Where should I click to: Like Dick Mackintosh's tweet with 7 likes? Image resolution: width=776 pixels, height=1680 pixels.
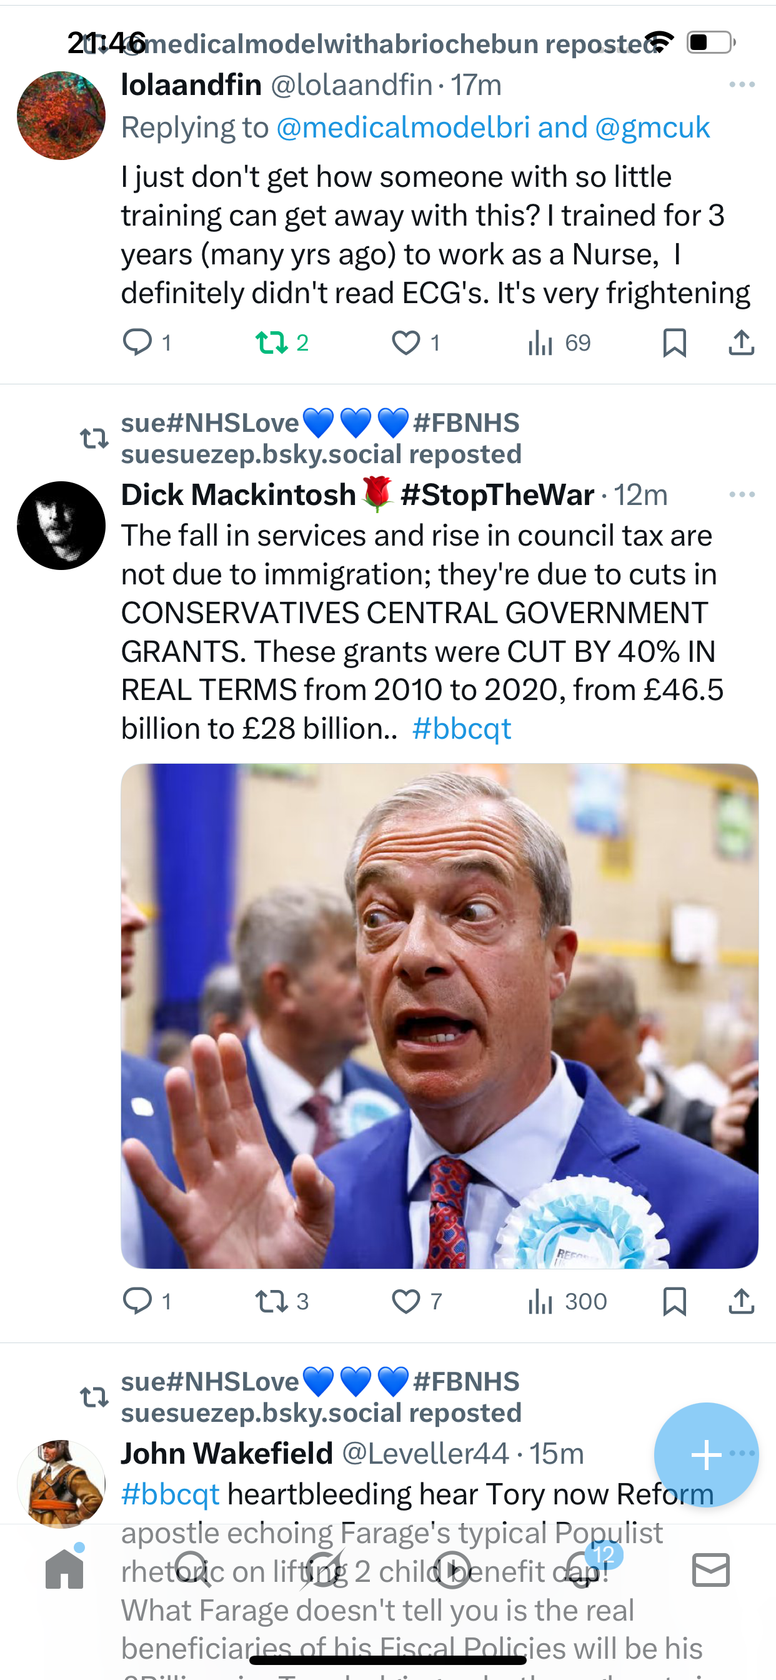click(405, 1301)
